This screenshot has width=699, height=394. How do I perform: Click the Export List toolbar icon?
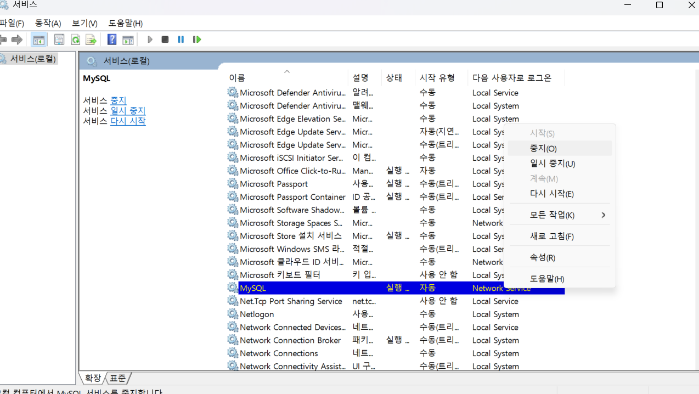point(91,40)
